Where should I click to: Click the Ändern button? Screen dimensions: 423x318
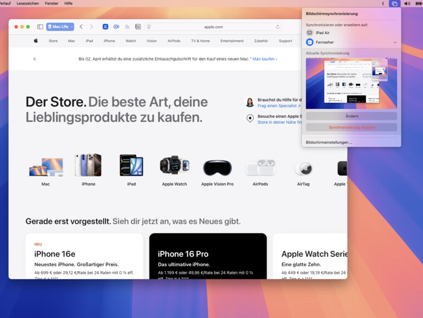(x=351, y=116)
